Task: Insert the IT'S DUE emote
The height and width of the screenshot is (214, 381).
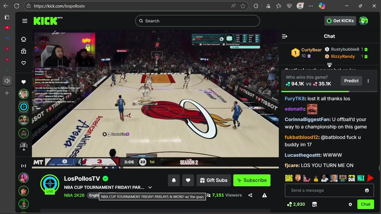Action: click(352, 178)
